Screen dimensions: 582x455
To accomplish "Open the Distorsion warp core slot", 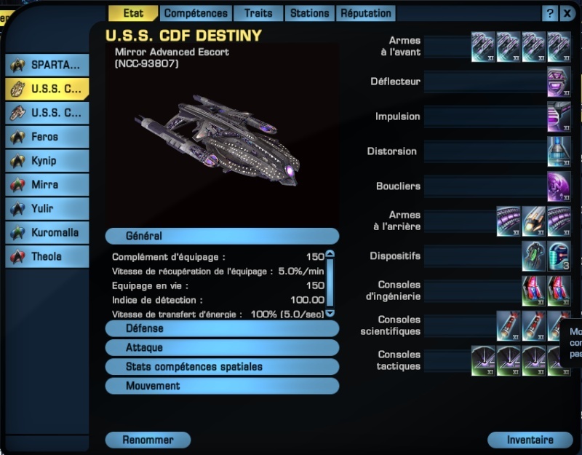I will 559,151.
